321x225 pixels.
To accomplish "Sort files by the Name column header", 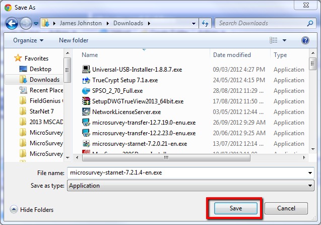I will click(x=90, y=54).
